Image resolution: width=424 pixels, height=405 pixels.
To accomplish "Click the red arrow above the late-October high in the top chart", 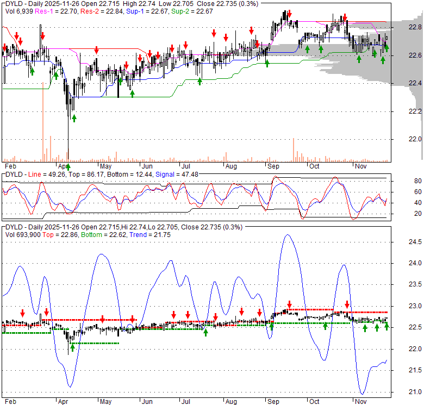I will (x=345, y=18).
